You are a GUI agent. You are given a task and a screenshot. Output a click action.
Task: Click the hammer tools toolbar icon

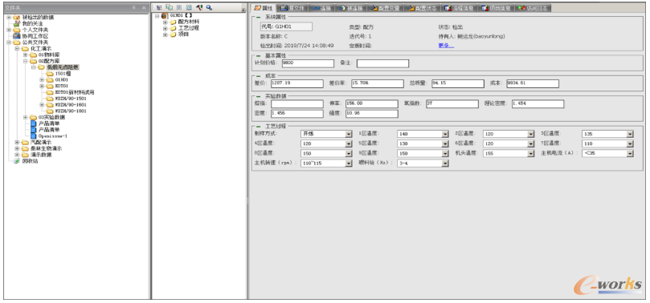pos(199,7)
